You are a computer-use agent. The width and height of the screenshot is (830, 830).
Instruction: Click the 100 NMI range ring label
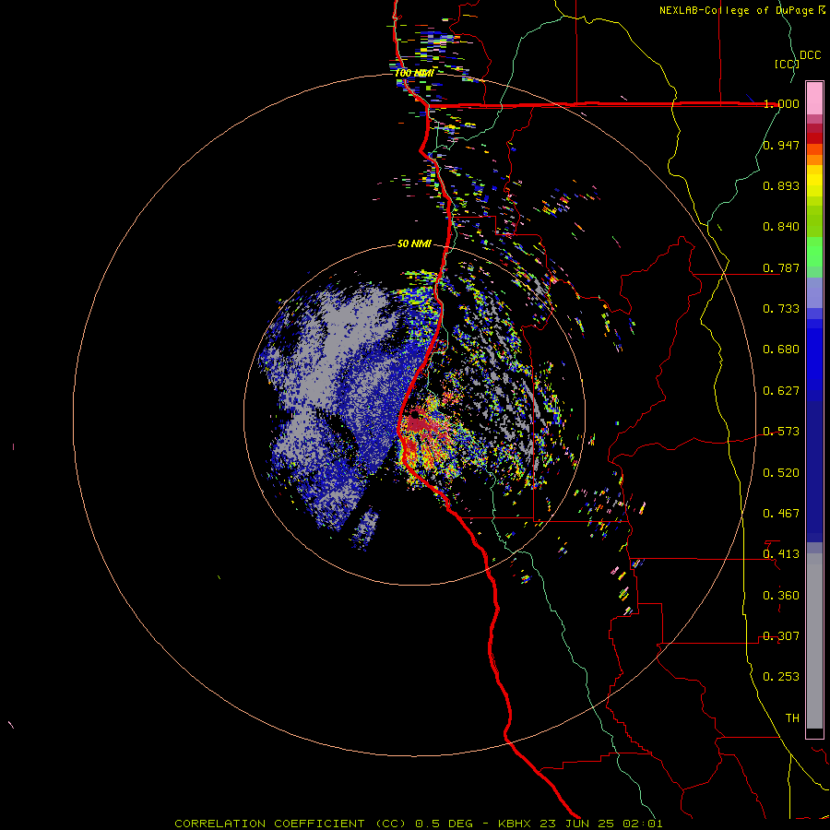point(414,73)
